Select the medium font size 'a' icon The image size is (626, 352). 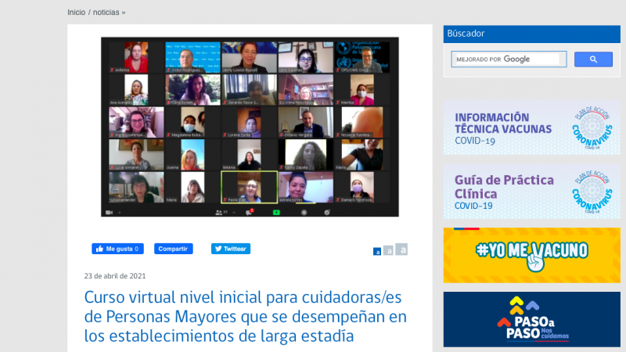pyautogui.click(x=389, y=251)
